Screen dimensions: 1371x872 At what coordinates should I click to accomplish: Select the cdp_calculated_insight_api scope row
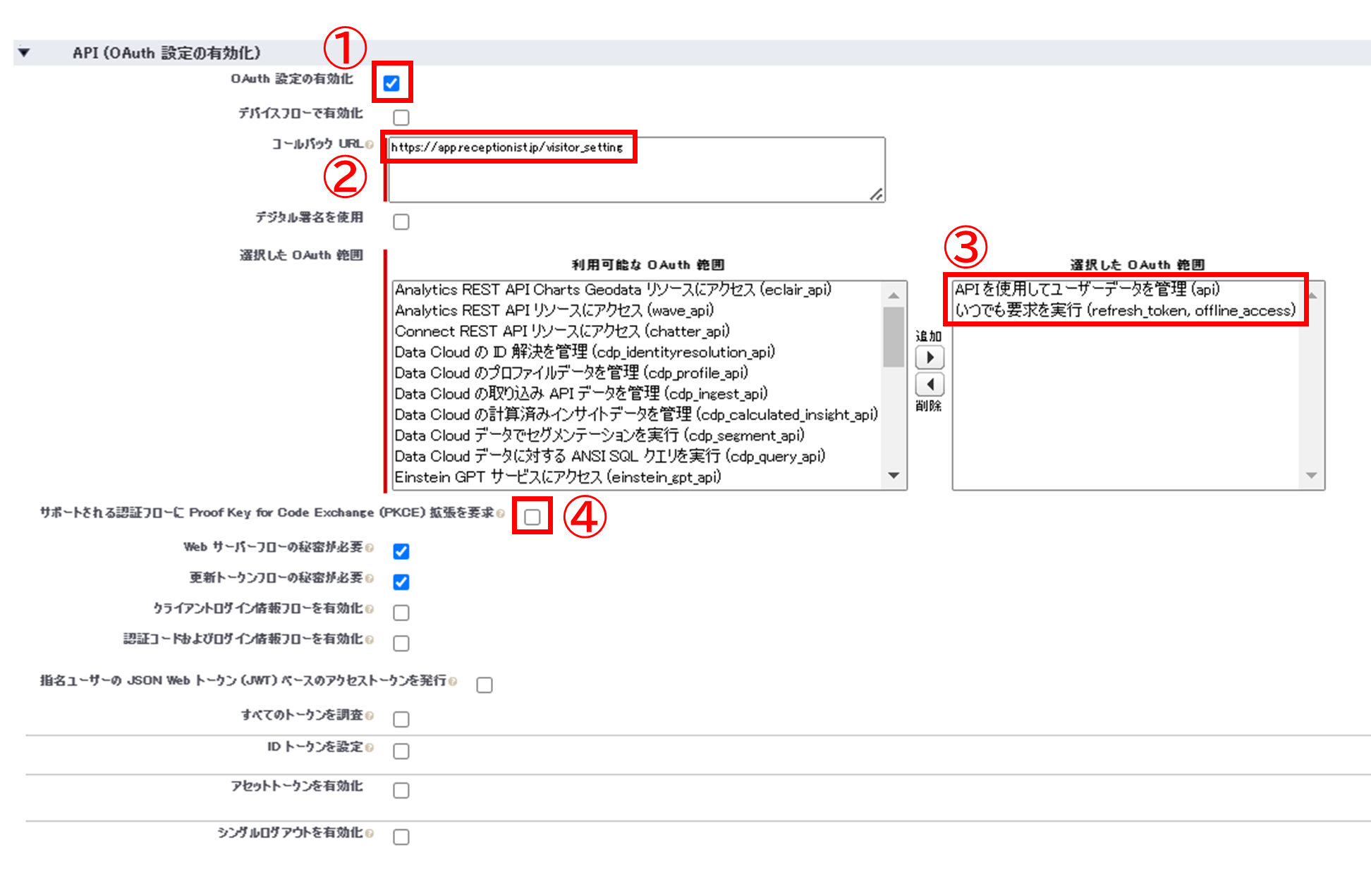click(636, 414)
